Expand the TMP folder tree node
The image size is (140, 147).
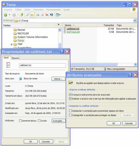[x=11, y=44]
